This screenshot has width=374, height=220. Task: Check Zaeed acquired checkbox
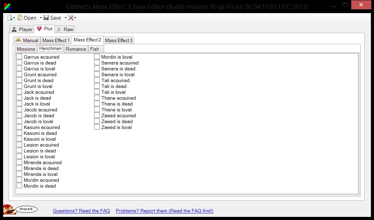point(97,116)
